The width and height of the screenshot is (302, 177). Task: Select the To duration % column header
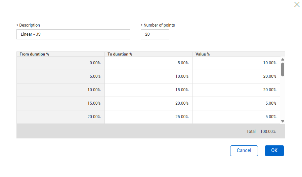click(x=148, y=54)
